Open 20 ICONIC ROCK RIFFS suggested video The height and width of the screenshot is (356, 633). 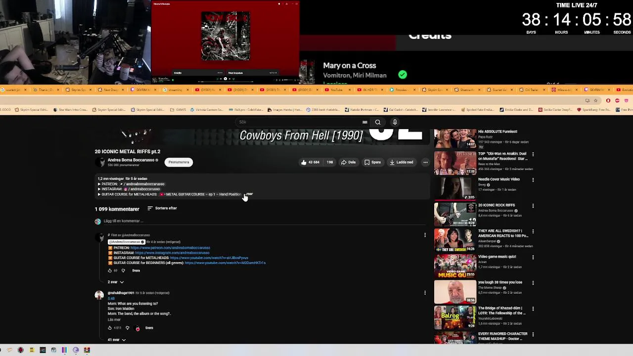pos(455,215)
